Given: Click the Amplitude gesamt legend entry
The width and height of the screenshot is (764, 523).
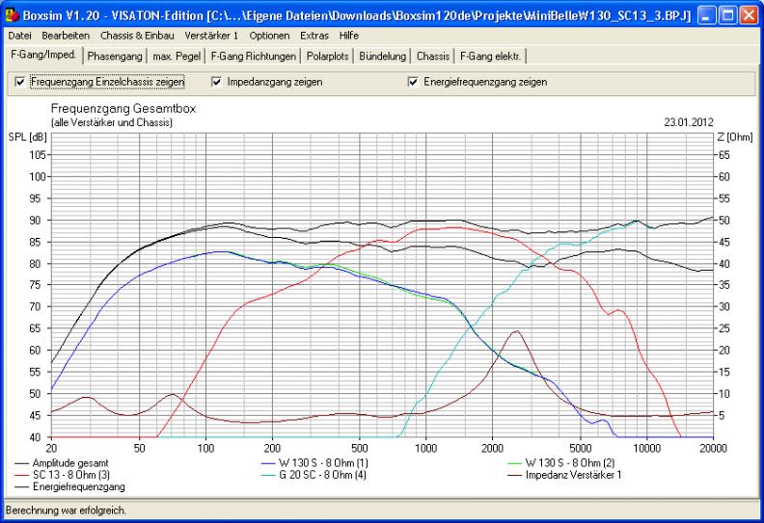Looking at the screenshot, I should click(x=62, y=463).
